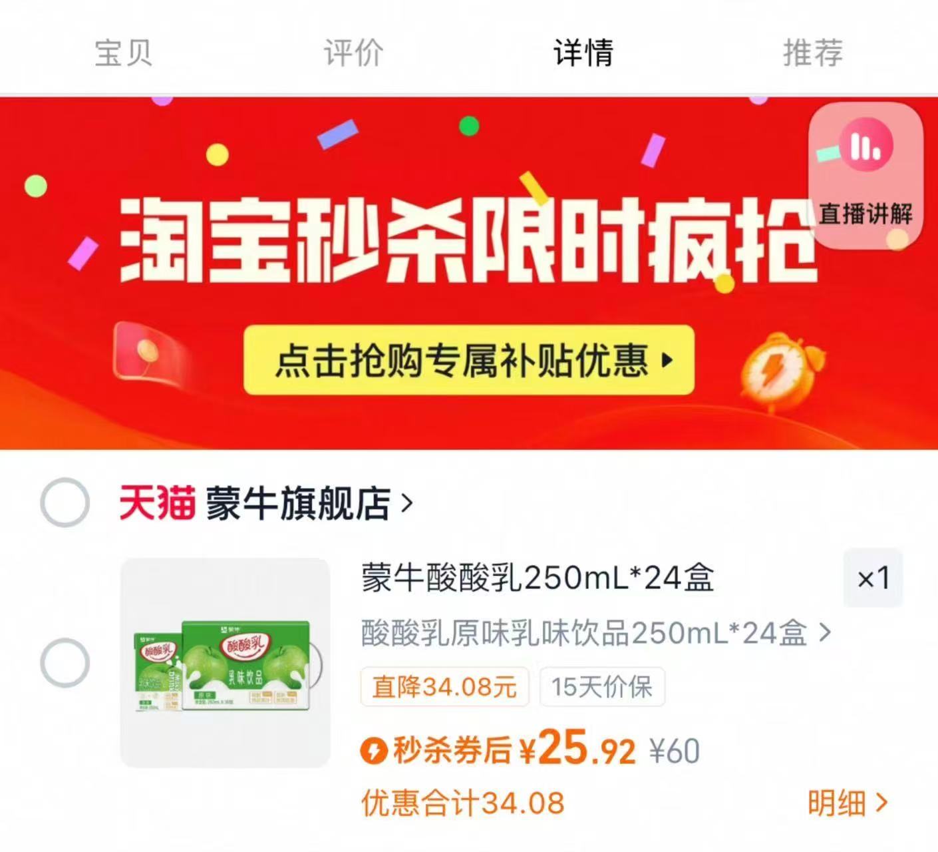
Task: Tap the 15天价保 price protection tag
Action: coord(601,686)
